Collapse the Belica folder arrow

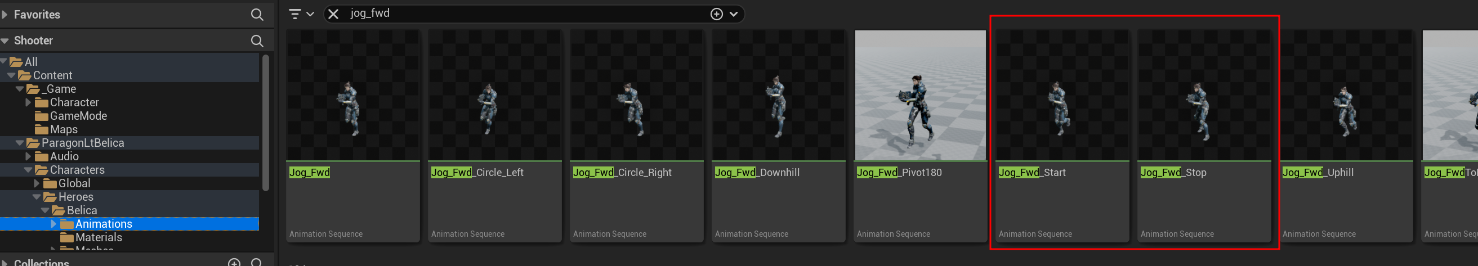[x=46, y=210]
